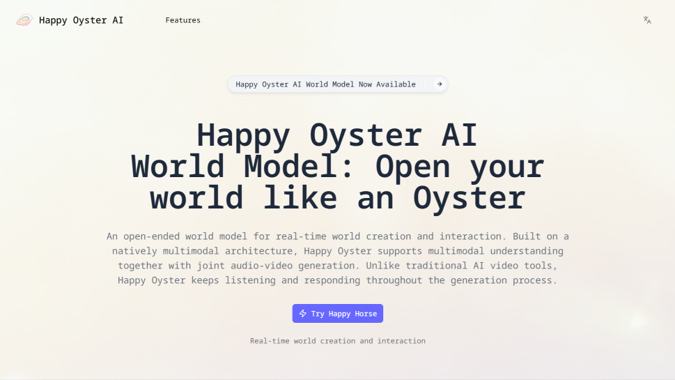The width and height of the screenshot is (675, 380).
Task: Click the oyster logo icon in the header
Action: point(24,20)
